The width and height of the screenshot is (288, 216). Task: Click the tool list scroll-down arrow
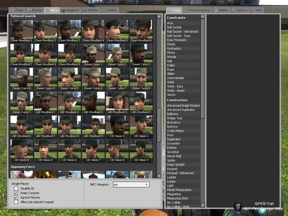[202, 205]
